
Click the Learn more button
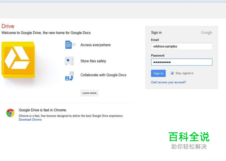point(89,93)
